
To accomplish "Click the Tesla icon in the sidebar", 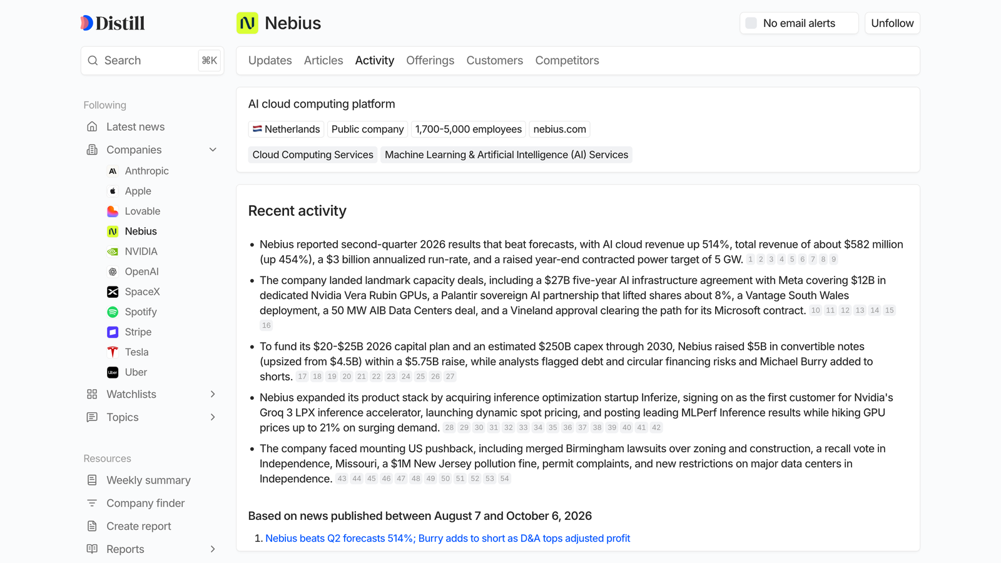I will point(113,352).
